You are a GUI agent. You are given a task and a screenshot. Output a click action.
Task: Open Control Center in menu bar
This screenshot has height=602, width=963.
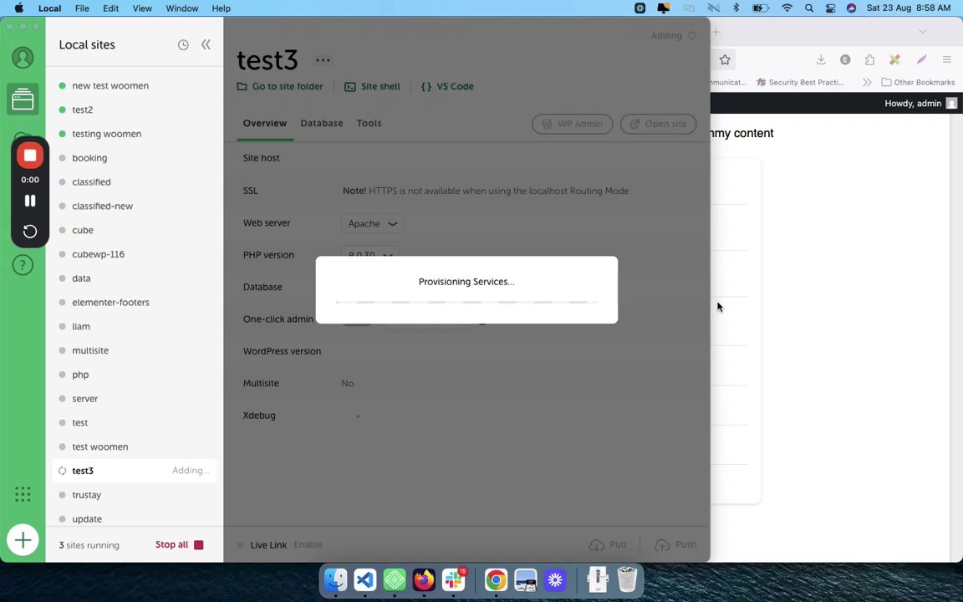click(830, 8)
